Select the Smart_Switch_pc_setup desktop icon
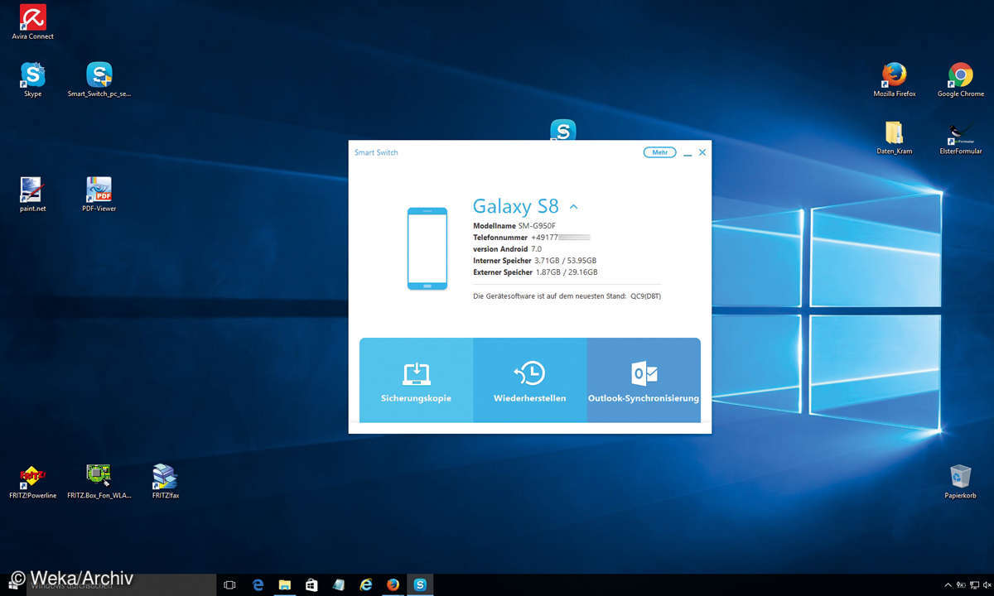Screen dimensions: 994x596 pyautogui.click(x=99, y=80)
